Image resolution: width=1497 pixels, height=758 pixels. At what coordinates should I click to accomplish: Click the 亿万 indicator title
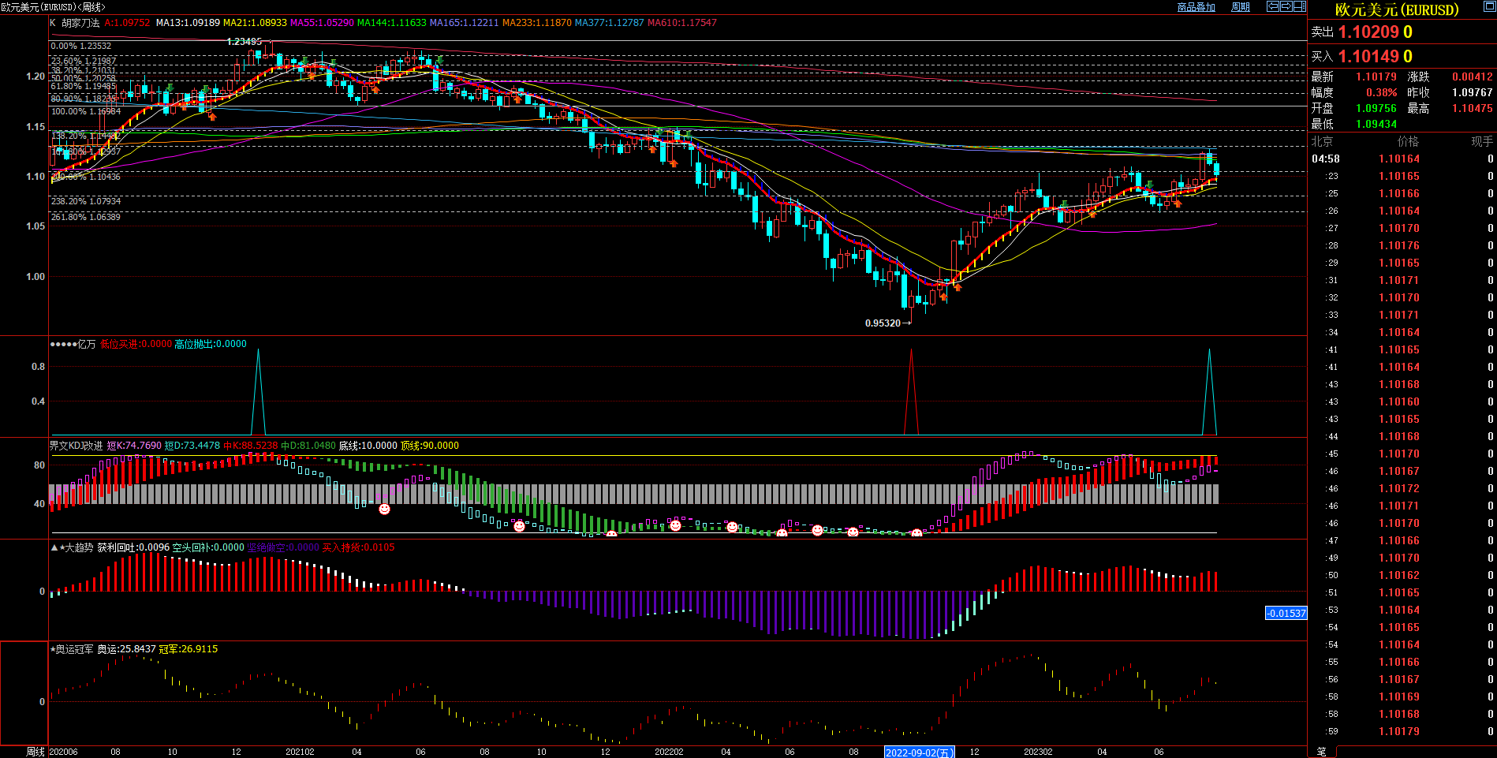[x=86, y=344]
